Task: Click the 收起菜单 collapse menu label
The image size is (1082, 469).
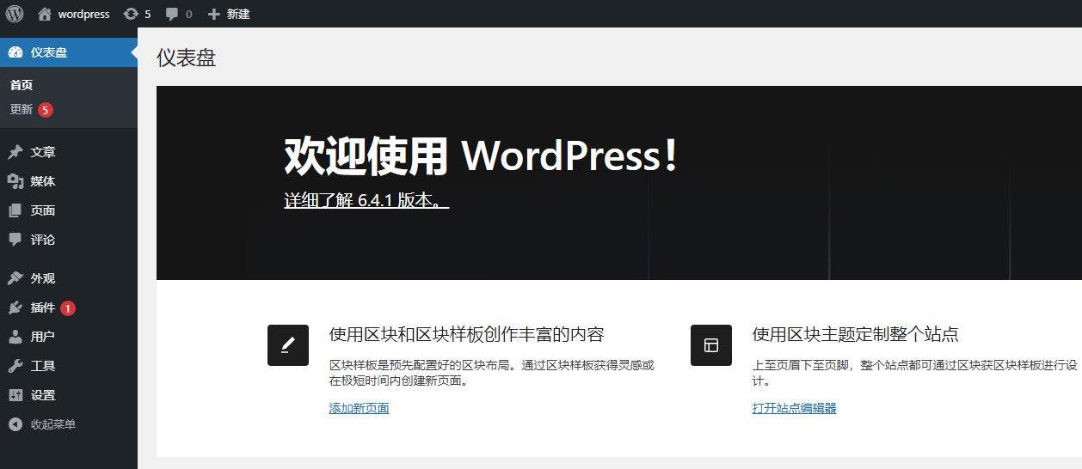Action: (x=53, y=424)
